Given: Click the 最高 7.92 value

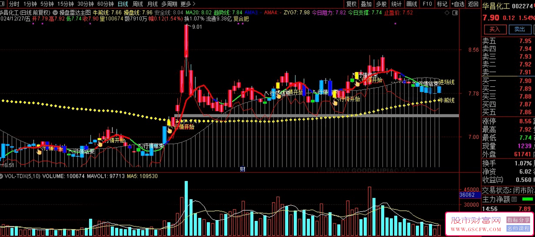Looking at the screenshot, I should (x=525, y=130).
